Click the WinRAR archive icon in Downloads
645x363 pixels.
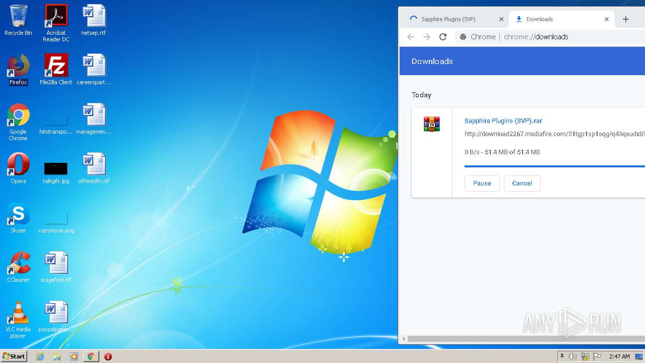(432, 124)
